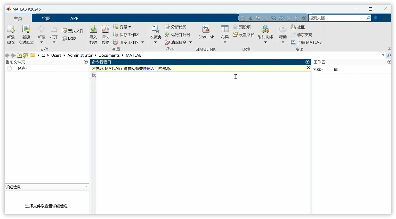Switch to the APP tab

tap(74, 18)
